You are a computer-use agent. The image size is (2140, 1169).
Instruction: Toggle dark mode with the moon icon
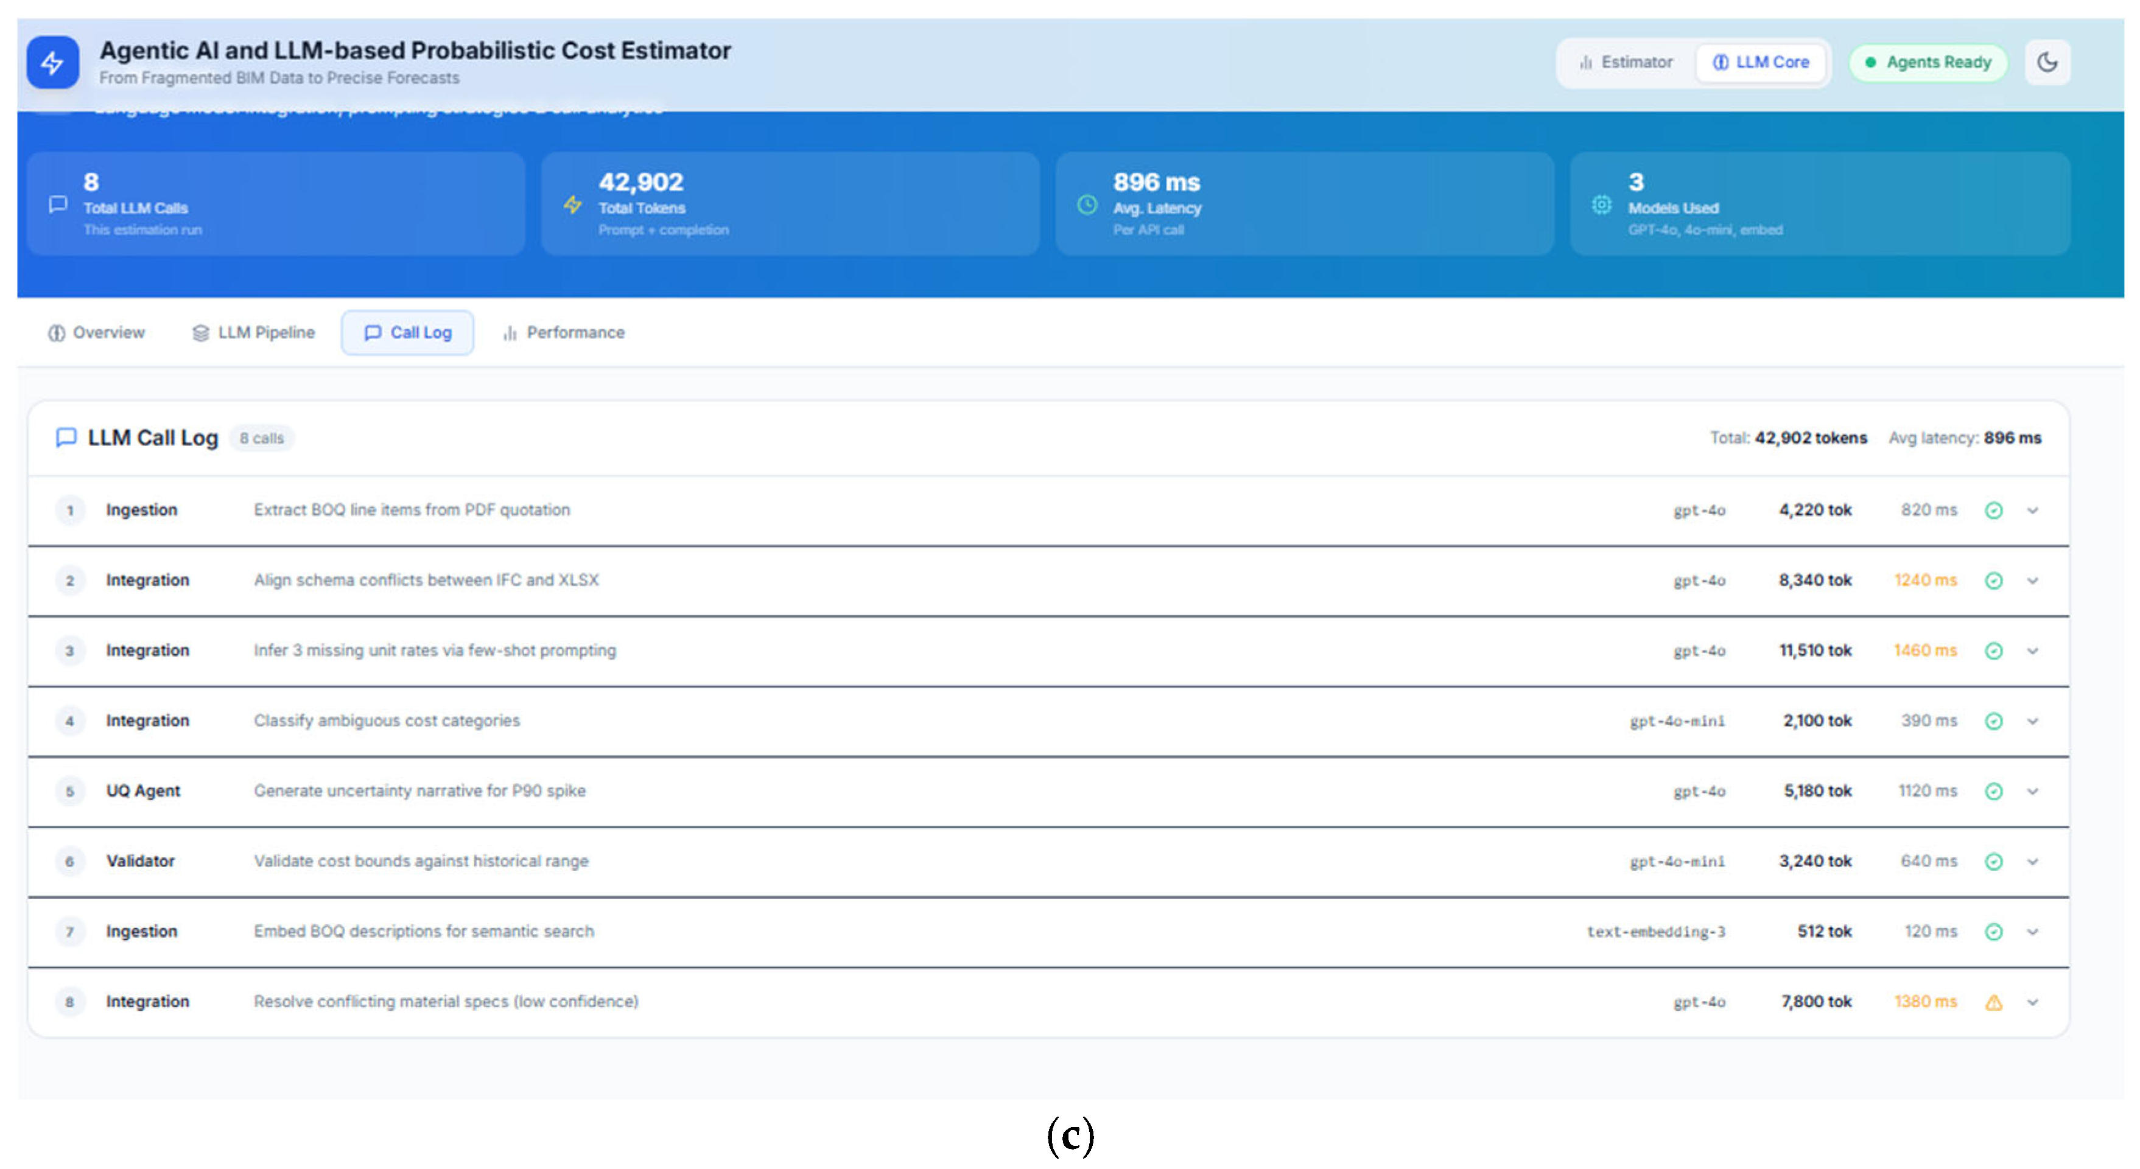[x=2048, y=62]
